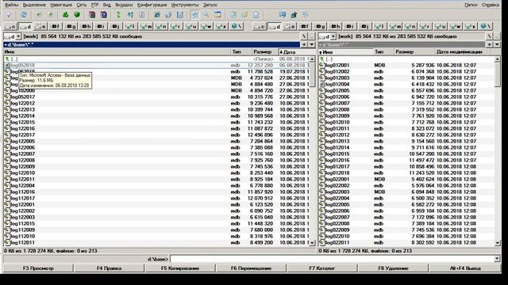Switch left panel to drive g
This screenshot has width=508, height=285.
71,26
